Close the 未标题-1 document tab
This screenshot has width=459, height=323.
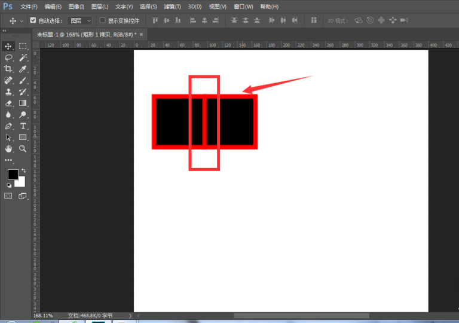[141, 34]
